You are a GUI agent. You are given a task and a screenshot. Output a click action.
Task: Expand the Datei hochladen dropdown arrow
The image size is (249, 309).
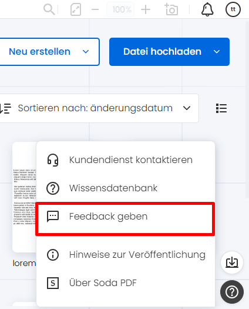tap(217, 52)
